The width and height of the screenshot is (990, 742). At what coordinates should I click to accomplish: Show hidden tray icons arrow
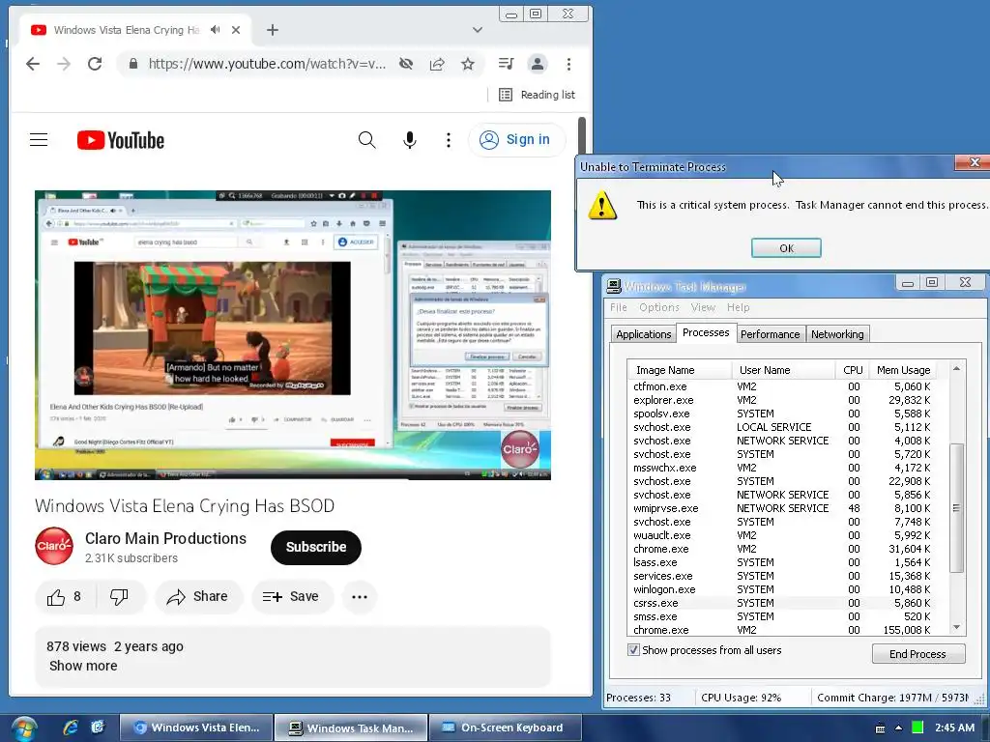[898, 728]
